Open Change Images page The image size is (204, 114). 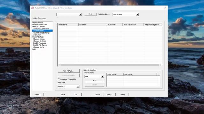tap(39, 39)
